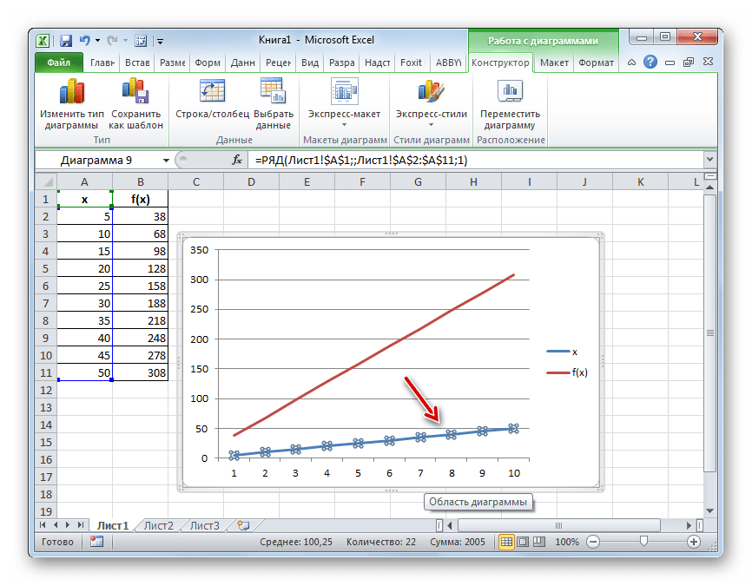Select the Лист3 sheet tab

(x=204, y=525)
